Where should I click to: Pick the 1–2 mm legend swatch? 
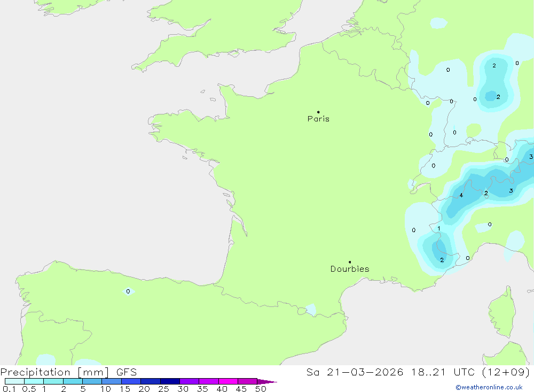tap(53, 381)
